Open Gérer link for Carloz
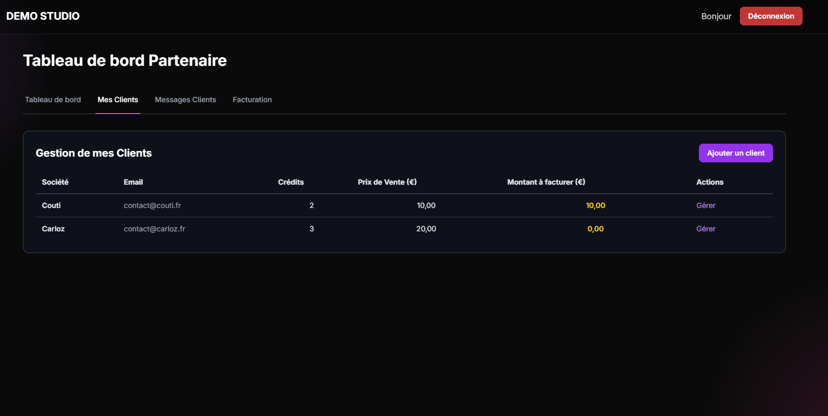 pyautogui.click(x=706, y=229)
